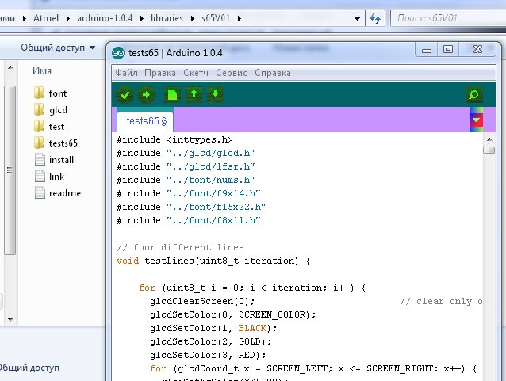Expand the arrow after Atmel in path
Image resolution: width=506 pixels, height=381 pixels.
click(x=67, y=19)
